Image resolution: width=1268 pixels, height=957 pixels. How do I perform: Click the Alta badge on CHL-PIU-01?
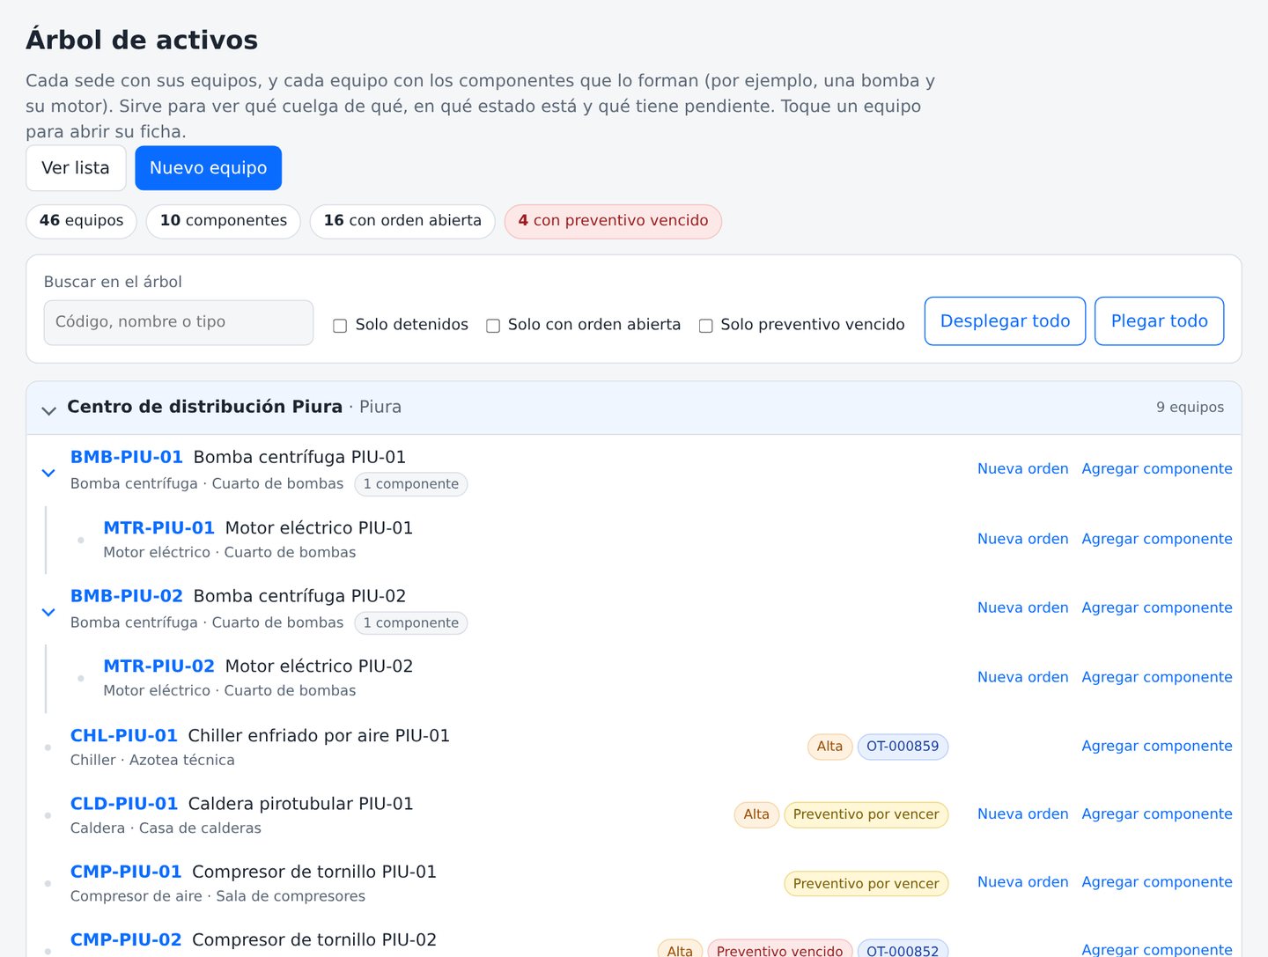pos(829,747)
